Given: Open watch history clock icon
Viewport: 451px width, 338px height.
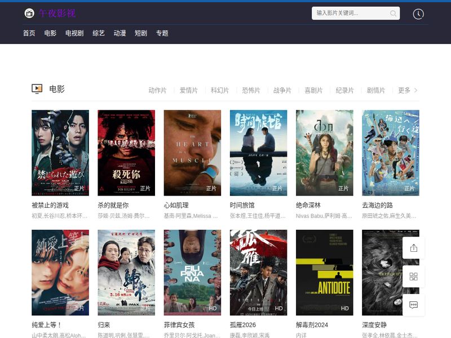Looking at the screenshot, I should 418,14.
